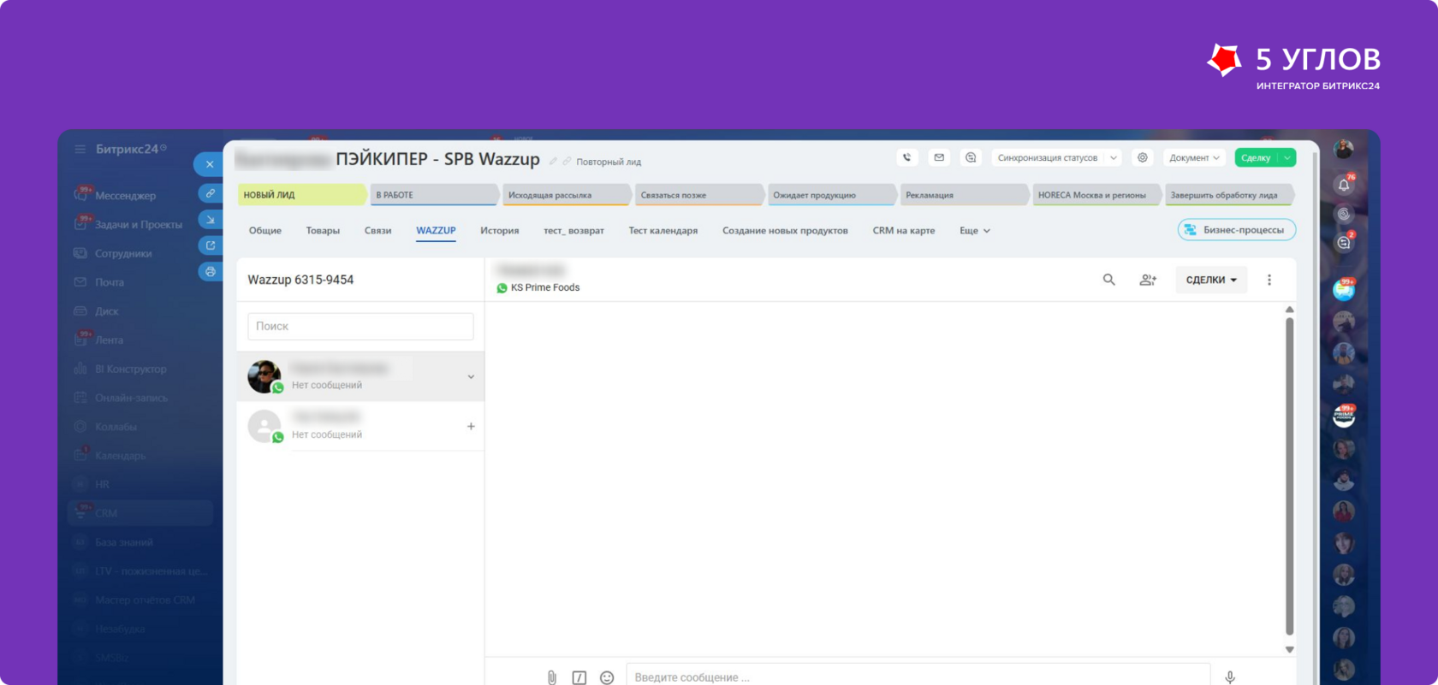Open notifications bell in right sidebar
Screen dimensions: 1438x685
click(x=1344, y=185)
